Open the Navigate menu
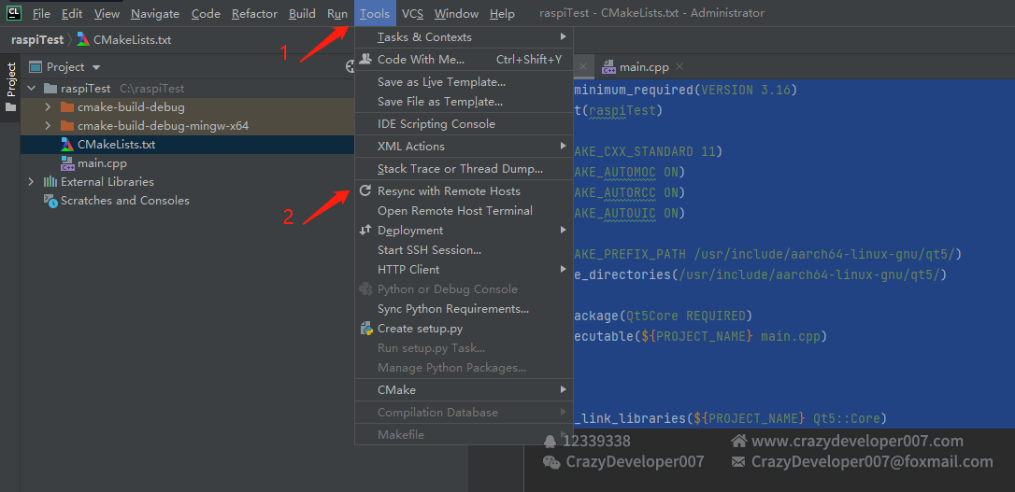The height and width of the screenshot is (492, 1015). coord(155,14)
